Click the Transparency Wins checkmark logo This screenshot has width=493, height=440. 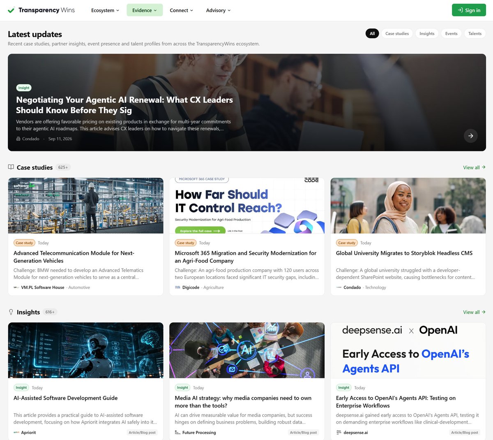[12, 10]
